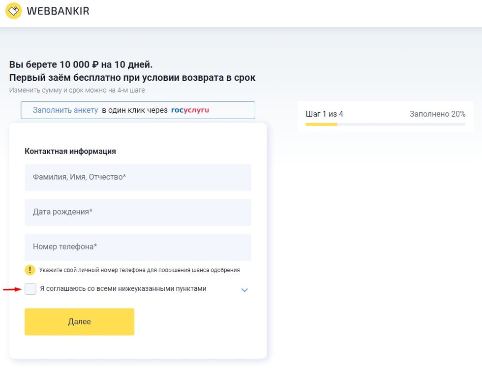Click the "Контактная информация" heading
This screenshot has height=378, width=482.
coord(70,151)
